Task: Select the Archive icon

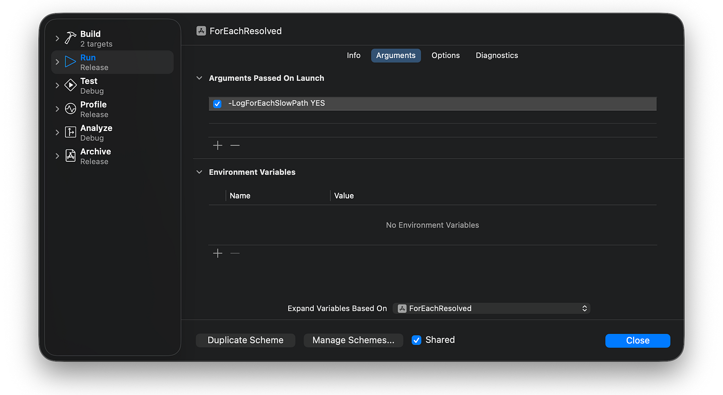Action: pyautogui.click(x=71, y=156)
